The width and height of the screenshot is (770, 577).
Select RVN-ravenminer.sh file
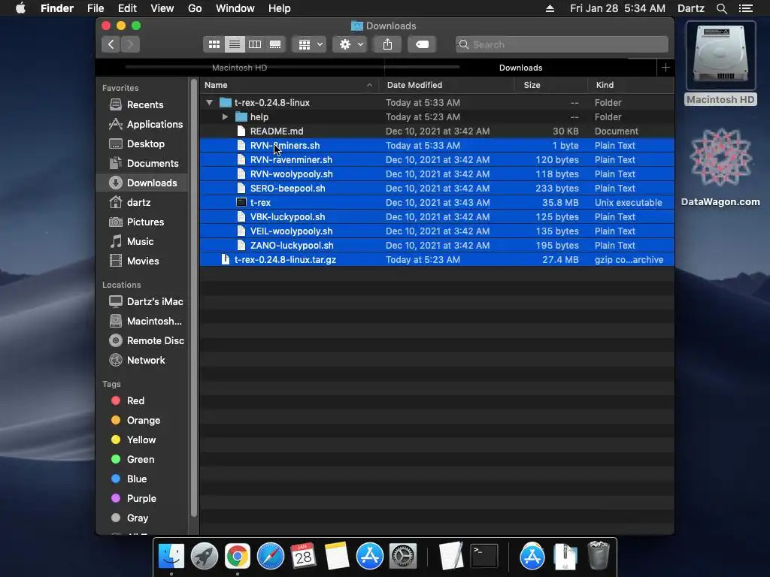pos(437,159)
